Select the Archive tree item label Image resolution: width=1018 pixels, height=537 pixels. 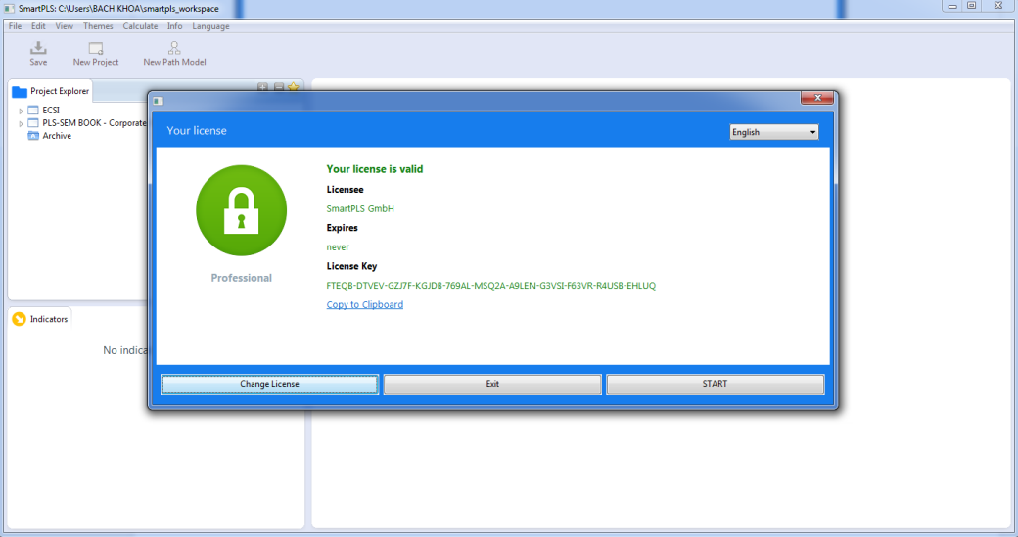tap(57, 136)
